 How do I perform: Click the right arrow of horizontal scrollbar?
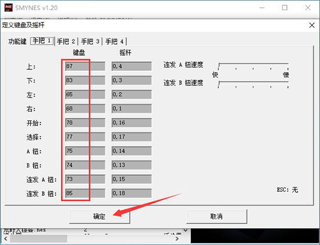point(177,239)
